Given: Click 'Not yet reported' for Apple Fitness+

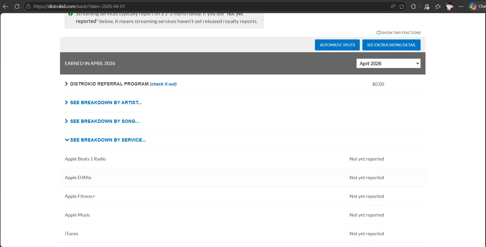Looking at the screenshot, I should [x=367, y=196].
